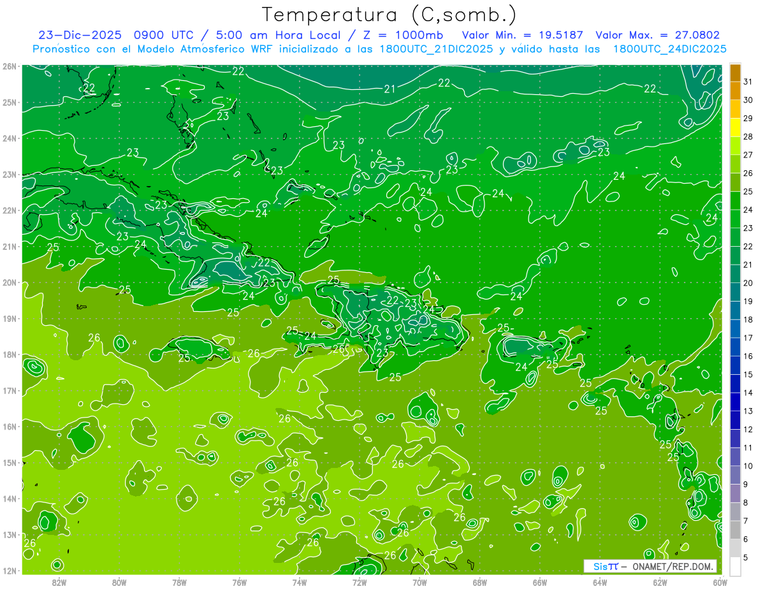Click the "78W" longitude axis label
765x591 pixels.
click(179, 581)
